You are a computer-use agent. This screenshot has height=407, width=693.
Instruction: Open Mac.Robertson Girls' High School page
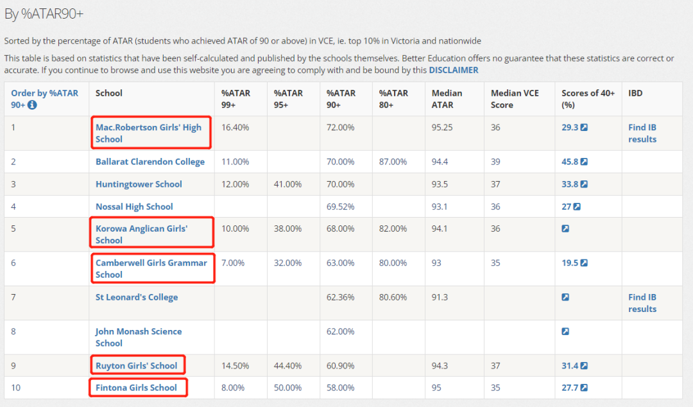tap(148, 133)
